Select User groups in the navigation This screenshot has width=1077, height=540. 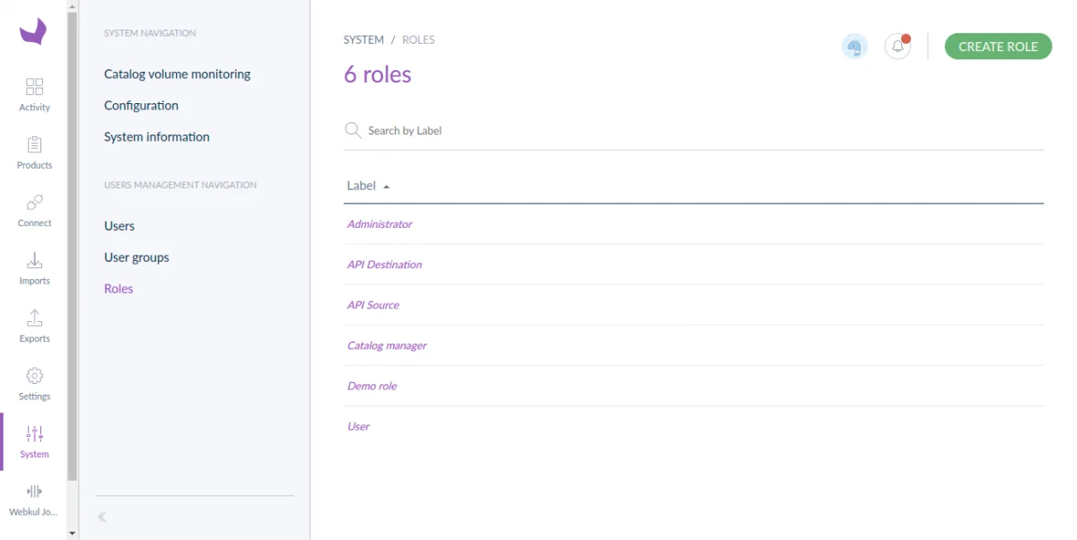pos(136,257)
